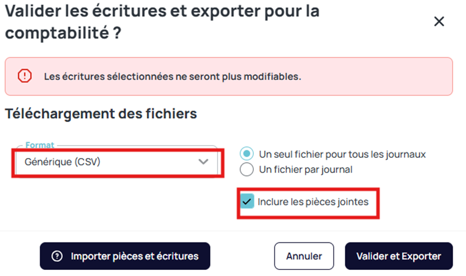Click the Générique (CSV) selected value text

(62, 162)
